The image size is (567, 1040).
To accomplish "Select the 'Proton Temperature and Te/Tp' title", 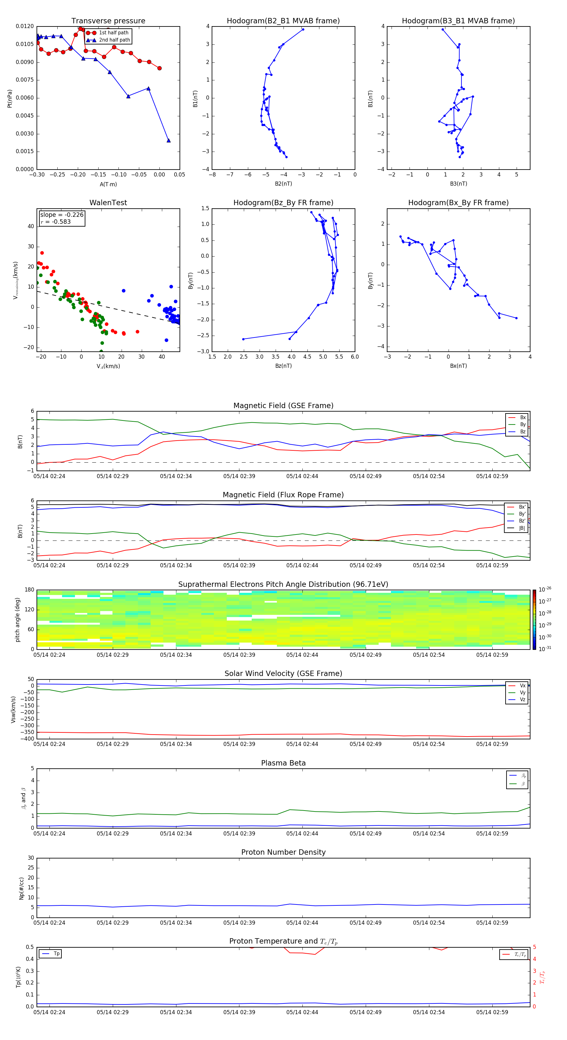I will click(283, 941).
